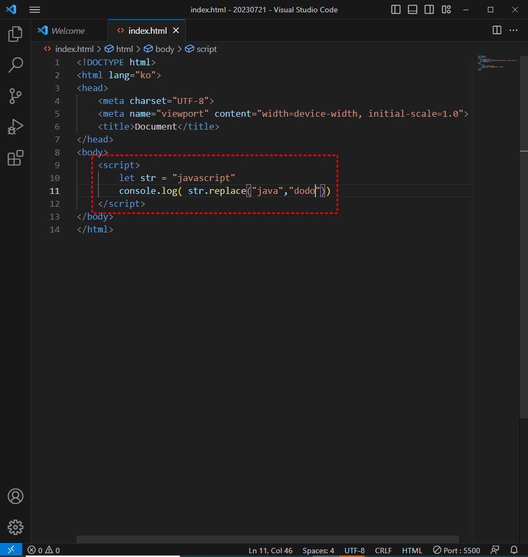Viewport: 528px width, 557px height.
Task: Open the feedback icon in status bar
Action: 495,550
